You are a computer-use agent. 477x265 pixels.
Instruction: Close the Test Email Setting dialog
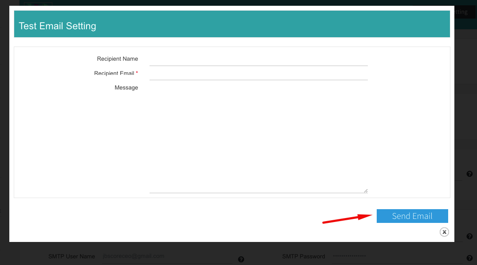click(444, 232)
